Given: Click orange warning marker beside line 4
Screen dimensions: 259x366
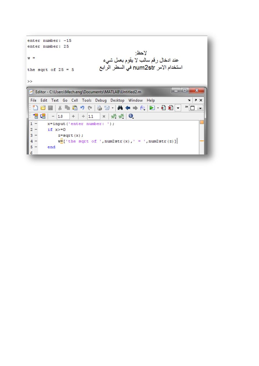Looking at the screenshot, I should (x=202, y=141).
